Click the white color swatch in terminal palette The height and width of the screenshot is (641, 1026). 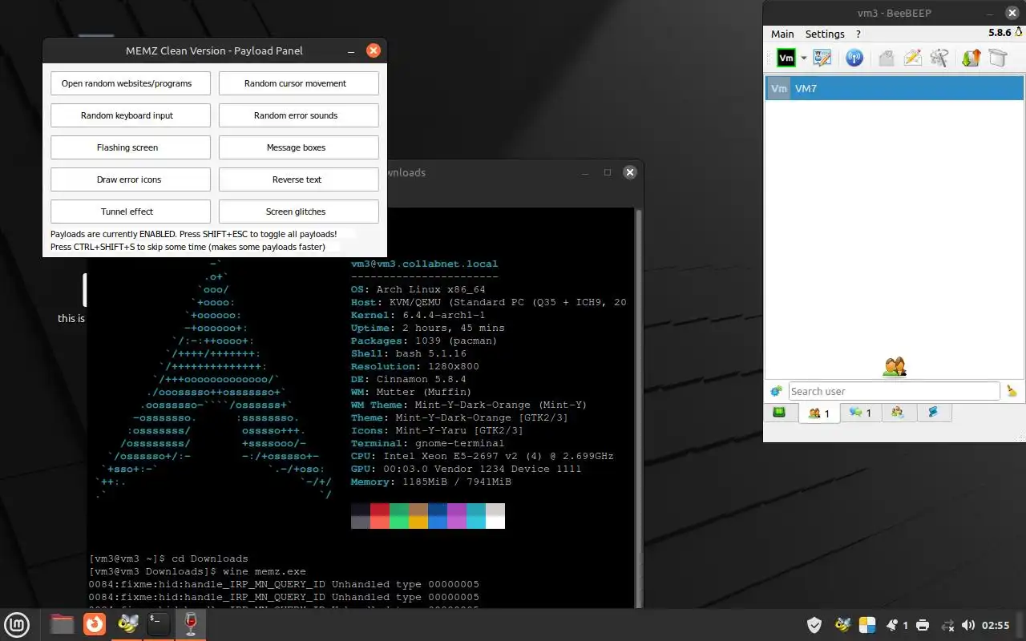pyautogui.click(x=495, y=522)
